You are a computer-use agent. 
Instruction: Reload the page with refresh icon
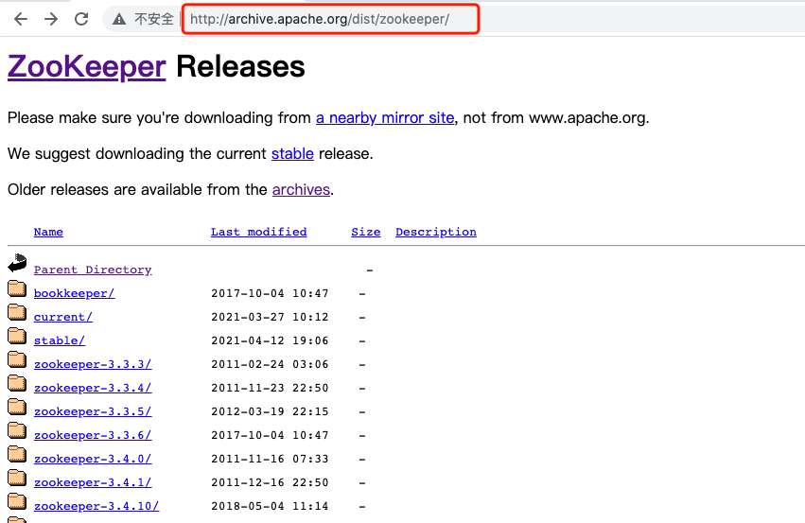pyautogui.click(x=81, y=19)
